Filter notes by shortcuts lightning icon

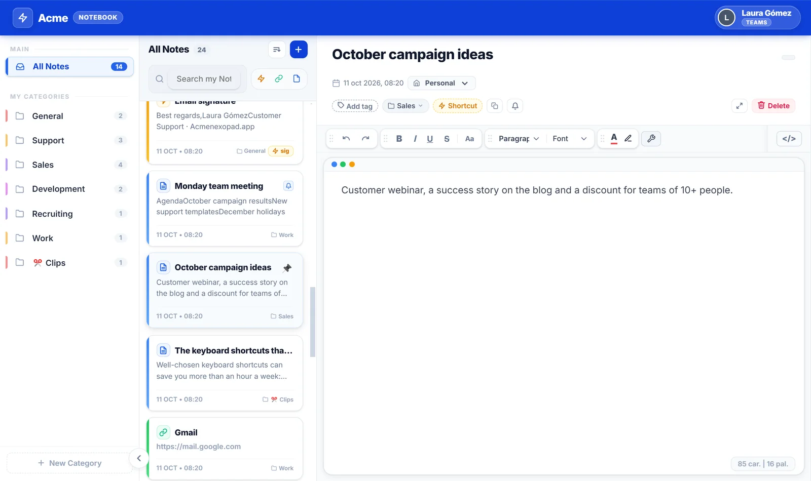tap(261, 78)
